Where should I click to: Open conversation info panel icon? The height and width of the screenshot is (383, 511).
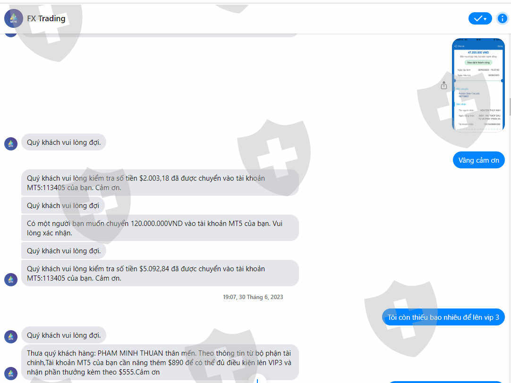[502, 18]
